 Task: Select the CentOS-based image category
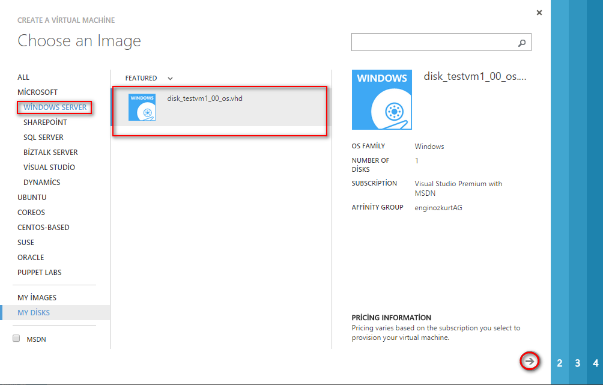[43, 227]
